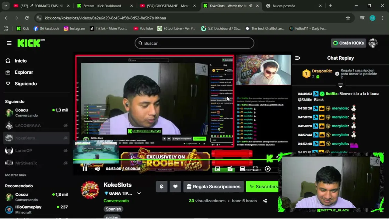The image size is (389, 219).
Task: Go back in browser history
Action: [6, 18]
